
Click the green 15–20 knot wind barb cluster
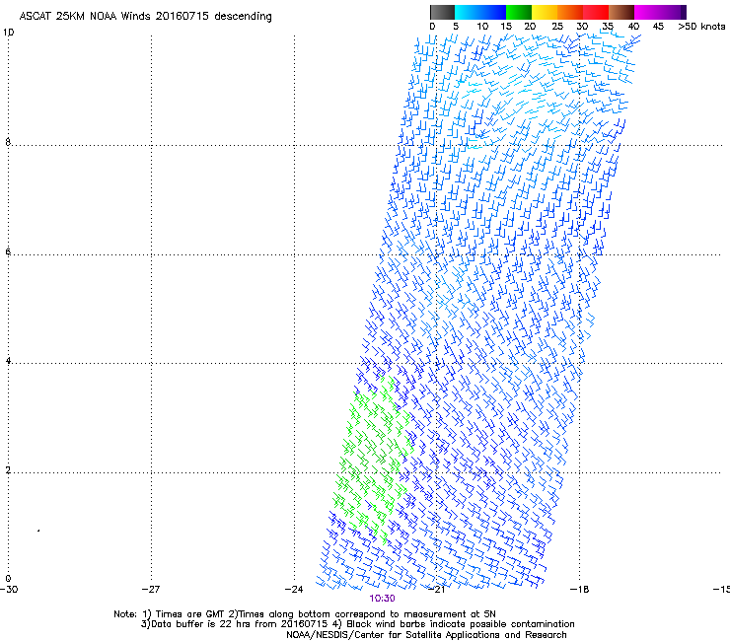tap(373, 459)
